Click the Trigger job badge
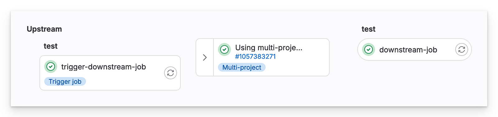 (x=65, y=81)
